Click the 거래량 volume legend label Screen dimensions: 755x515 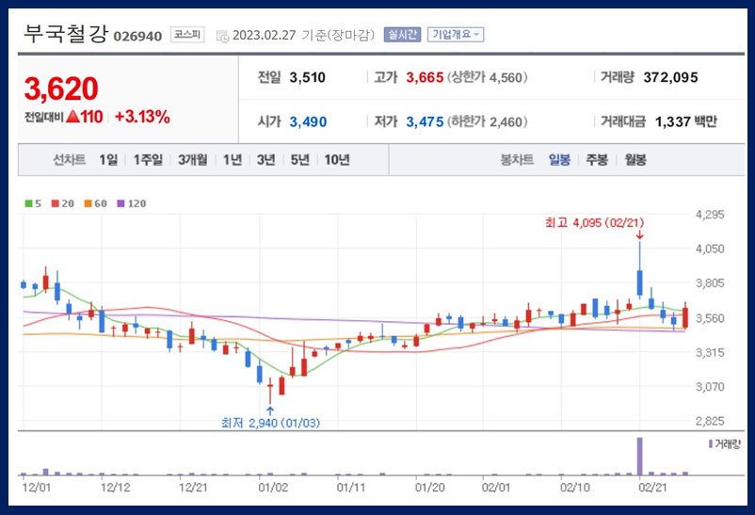(727, 444)
